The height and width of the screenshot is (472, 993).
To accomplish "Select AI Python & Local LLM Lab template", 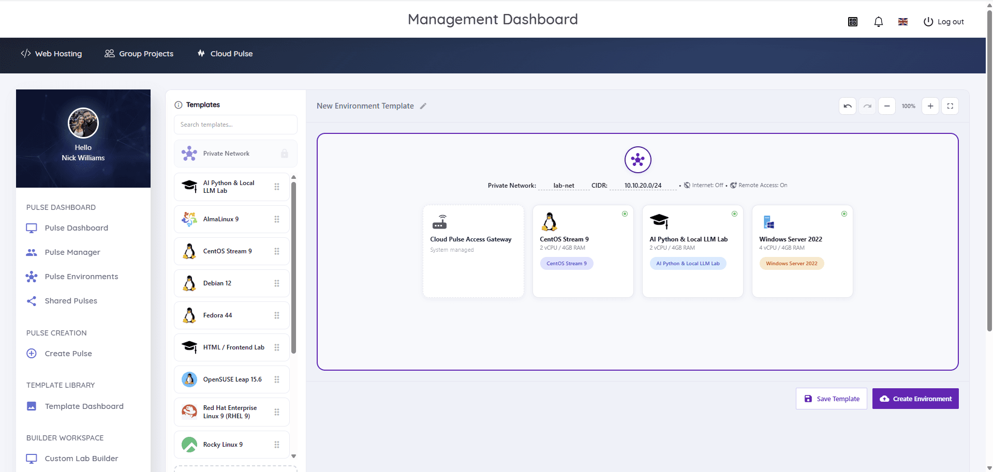I will 231,187.
